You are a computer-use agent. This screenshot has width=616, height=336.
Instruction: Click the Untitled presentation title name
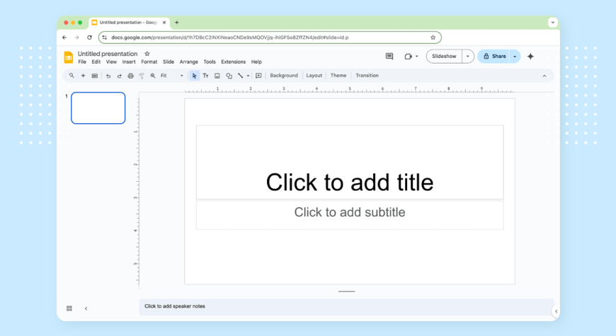tap(108, 54)
